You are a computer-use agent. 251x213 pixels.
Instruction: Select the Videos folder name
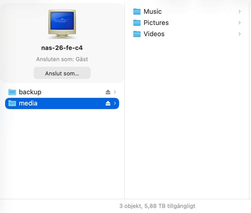tap(154, 34)
